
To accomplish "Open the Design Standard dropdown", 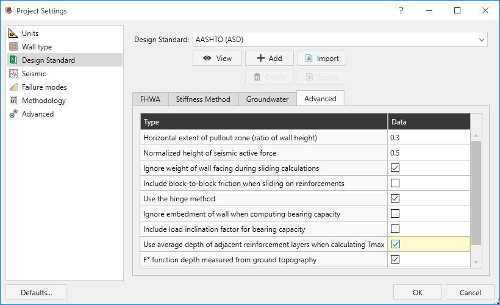I will 340,40.
